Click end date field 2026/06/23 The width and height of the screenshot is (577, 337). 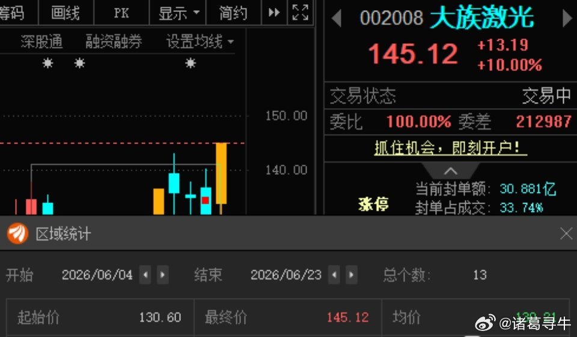(x=286, y=275)
